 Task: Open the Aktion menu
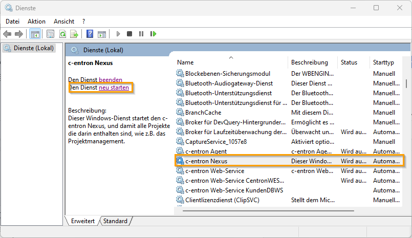pos(36,21)
